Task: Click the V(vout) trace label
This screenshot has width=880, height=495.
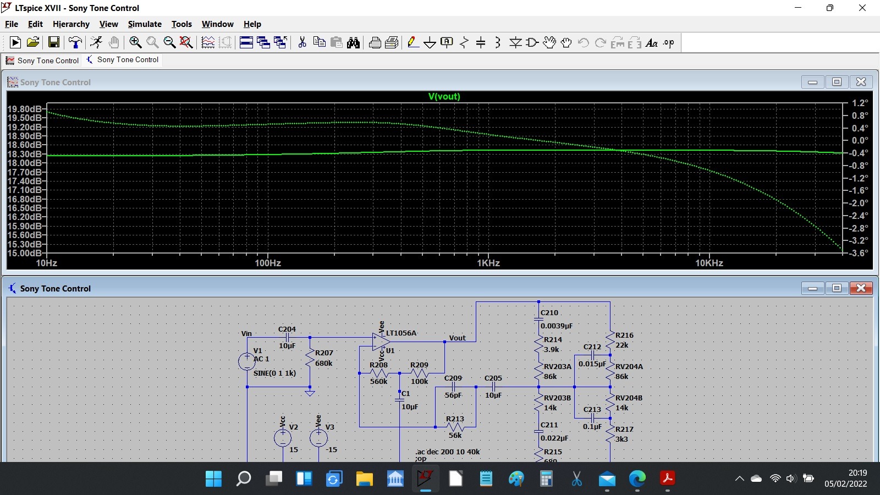Action: click(444, 96)
